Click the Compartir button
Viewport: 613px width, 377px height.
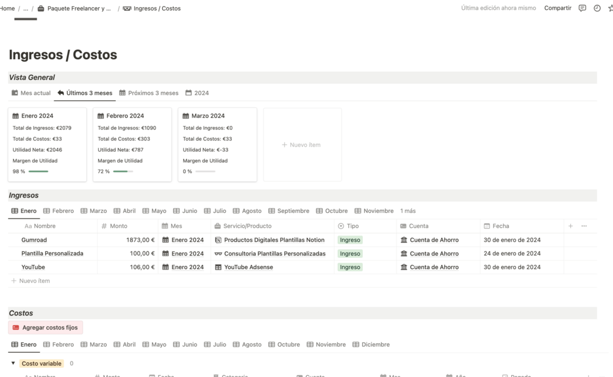point(557,8)
